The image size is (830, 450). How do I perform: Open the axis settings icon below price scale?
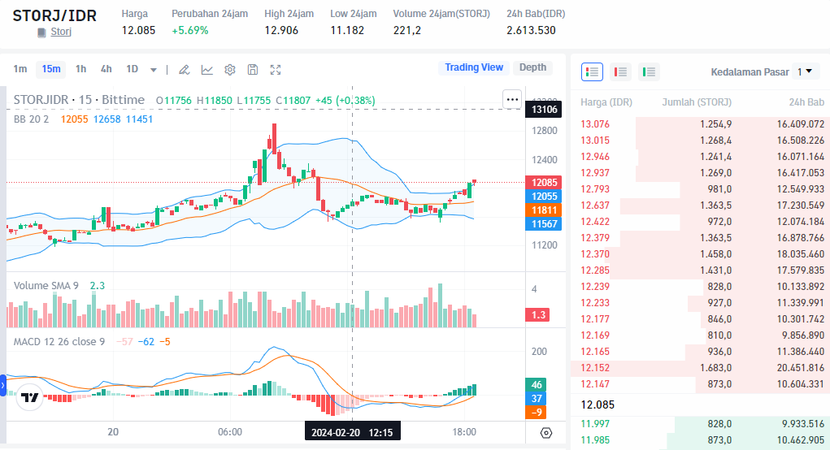coord(546,433)
